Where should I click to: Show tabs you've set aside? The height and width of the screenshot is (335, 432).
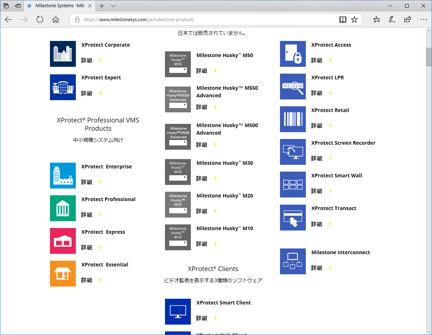tap(6, 6)
